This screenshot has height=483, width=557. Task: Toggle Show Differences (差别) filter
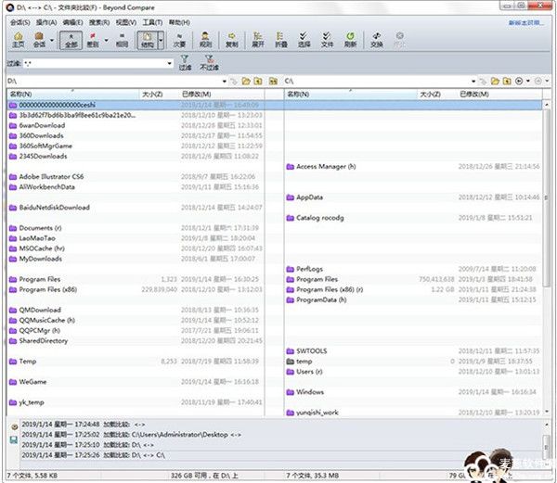(x=93, y=40)
